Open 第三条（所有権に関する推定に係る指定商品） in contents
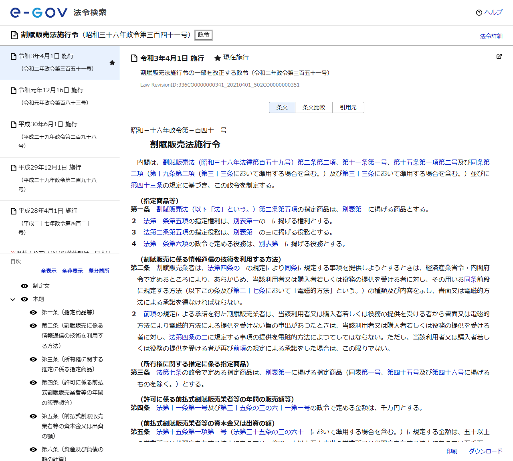513x461 pixels. pos(73,364)
